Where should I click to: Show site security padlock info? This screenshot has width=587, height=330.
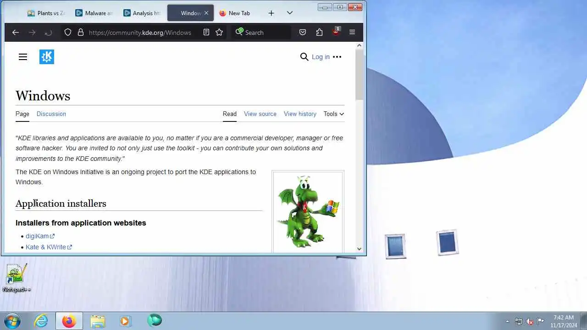tap(81, 32)
